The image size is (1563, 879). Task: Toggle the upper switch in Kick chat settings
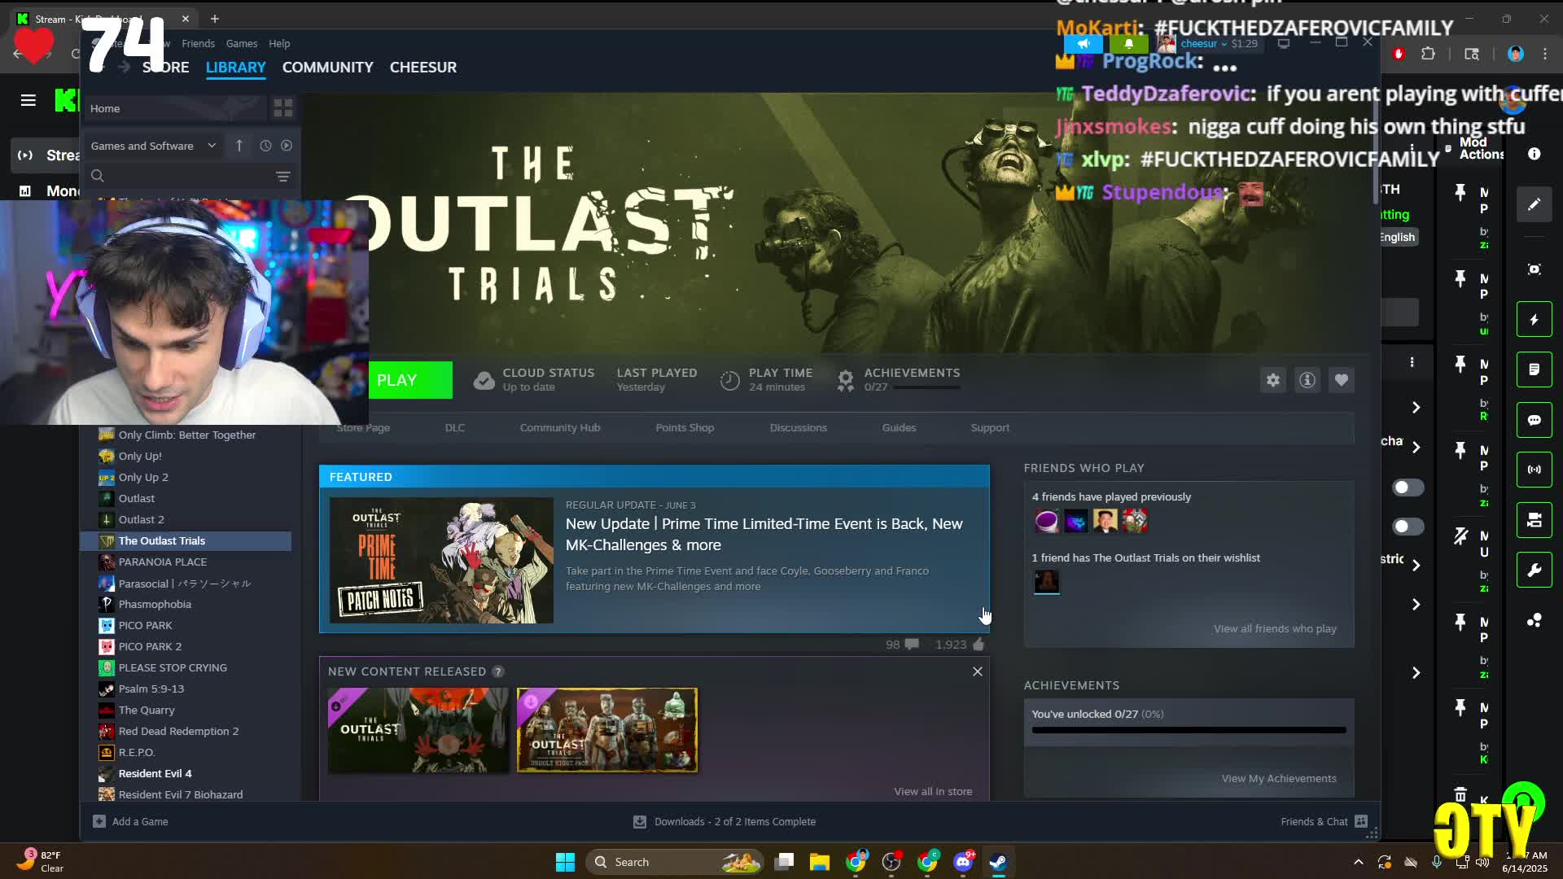click(x=1408, y=488)
